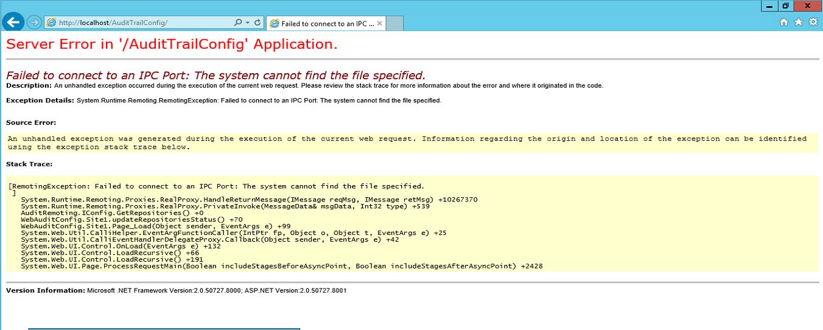Open Favorites using the star icon
This screenshot has width=823, height=330.
point(798,23)
